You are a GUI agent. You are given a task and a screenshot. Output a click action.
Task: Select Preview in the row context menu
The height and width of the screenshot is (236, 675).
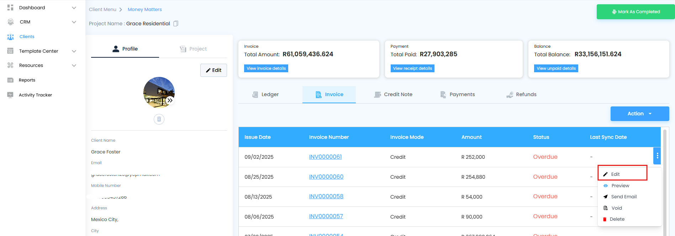[x=629, y=186]
